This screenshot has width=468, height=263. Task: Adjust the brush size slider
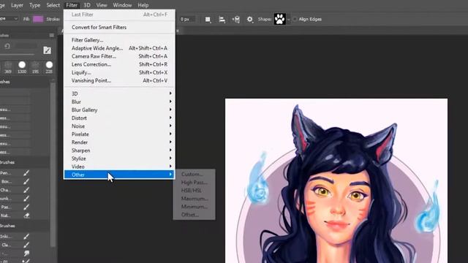coord(17,55)
